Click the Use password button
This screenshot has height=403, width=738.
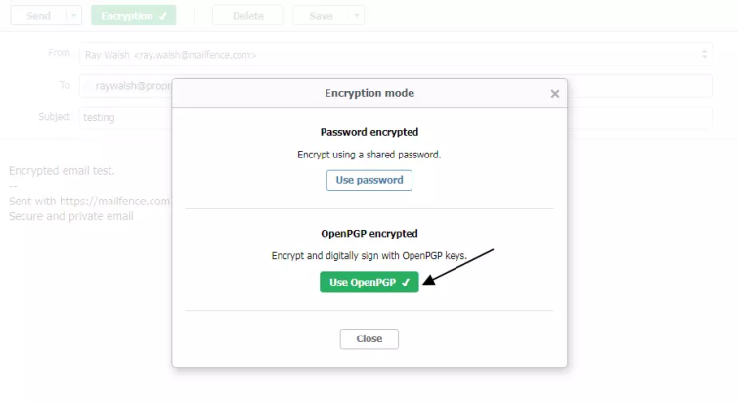(369, 180)
